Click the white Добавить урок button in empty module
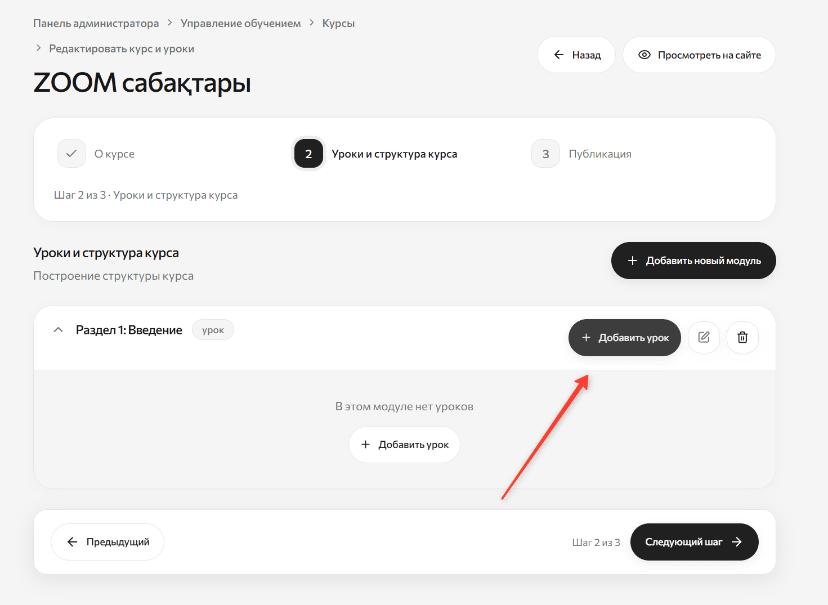This screenshot has width=828, height=605. pyautogui.click(x=404, y=445)
